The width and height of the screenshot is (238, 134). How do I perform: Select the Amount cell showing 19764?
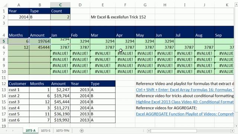coord(40,41)
